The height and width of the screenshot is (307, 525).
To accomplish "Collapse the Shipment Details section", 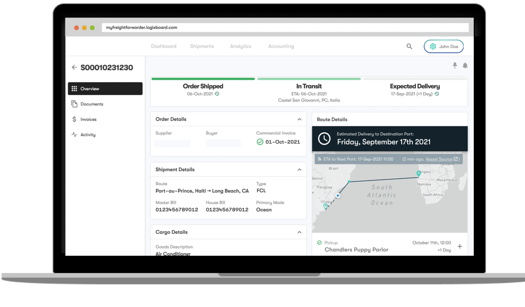I will coord(299,170).
